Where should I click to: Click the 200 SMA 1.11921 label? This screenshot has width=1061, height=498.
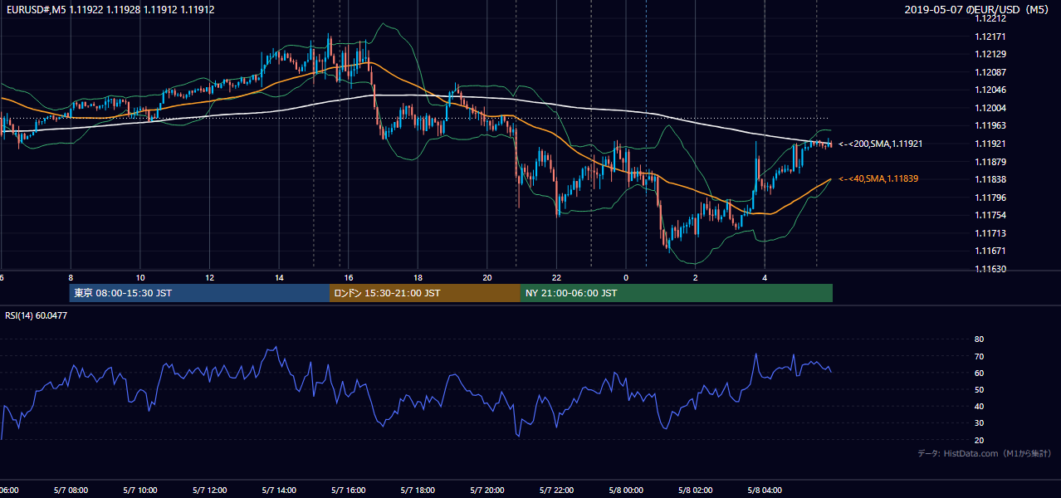(x=881, y=144)
